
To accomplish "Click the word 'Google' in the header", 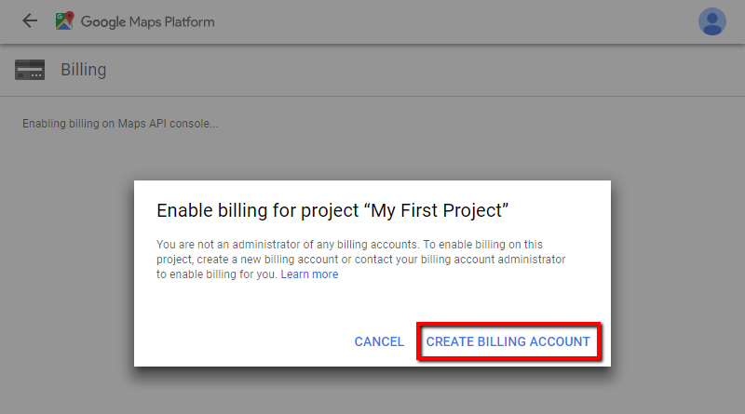I will click(x=102, y=21).
